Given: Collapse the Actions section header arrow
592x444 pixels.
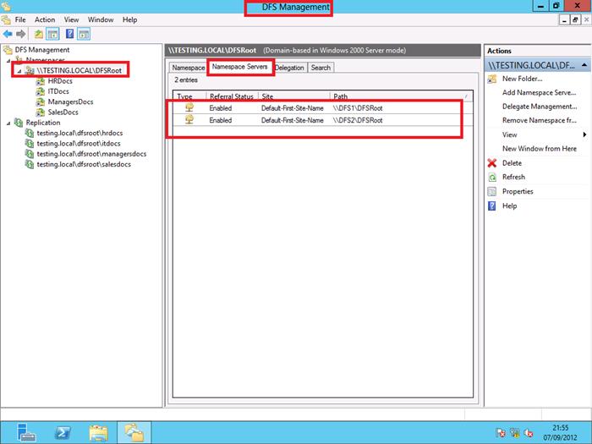Looking at the screenshot, I should pyautogui.click(x=584, y=65).
